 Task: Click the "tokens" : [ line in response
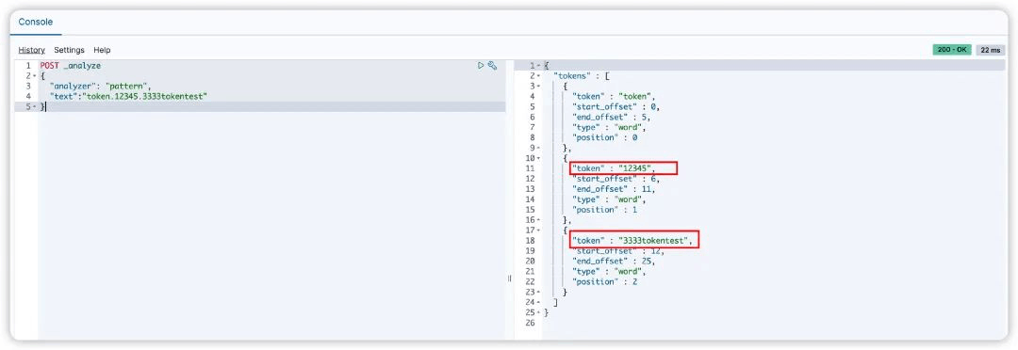point(581,76)
